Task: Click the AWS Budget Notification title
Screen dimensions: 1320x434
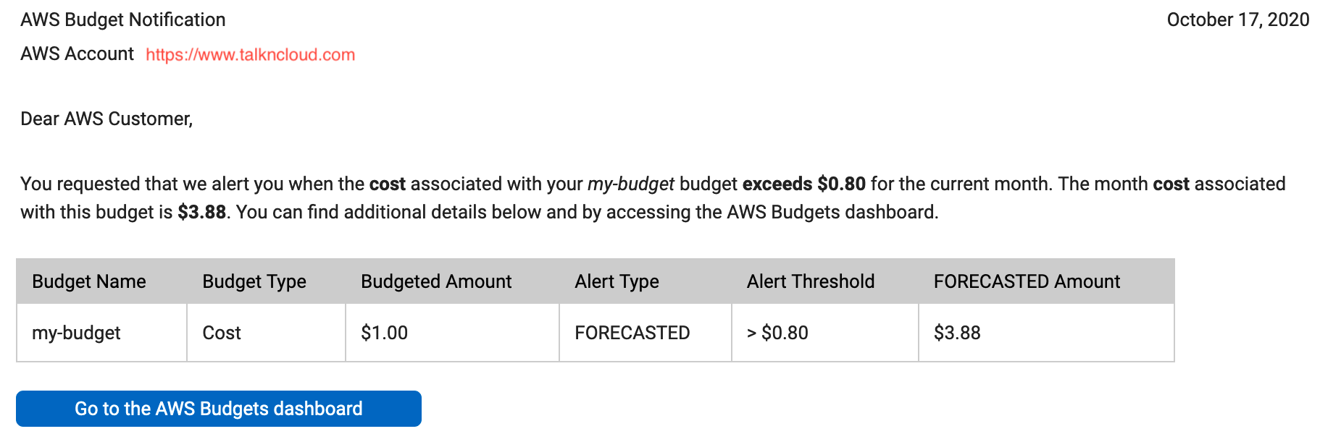Action: 123,20
